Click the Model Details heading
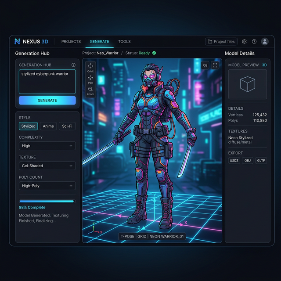Viewport: 281px width, 281px height. (x=240, y=54)
